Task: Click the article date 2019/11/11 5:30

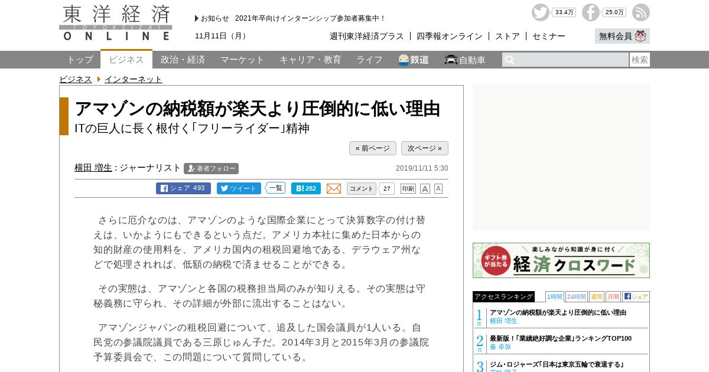Action: click(422, 168)
